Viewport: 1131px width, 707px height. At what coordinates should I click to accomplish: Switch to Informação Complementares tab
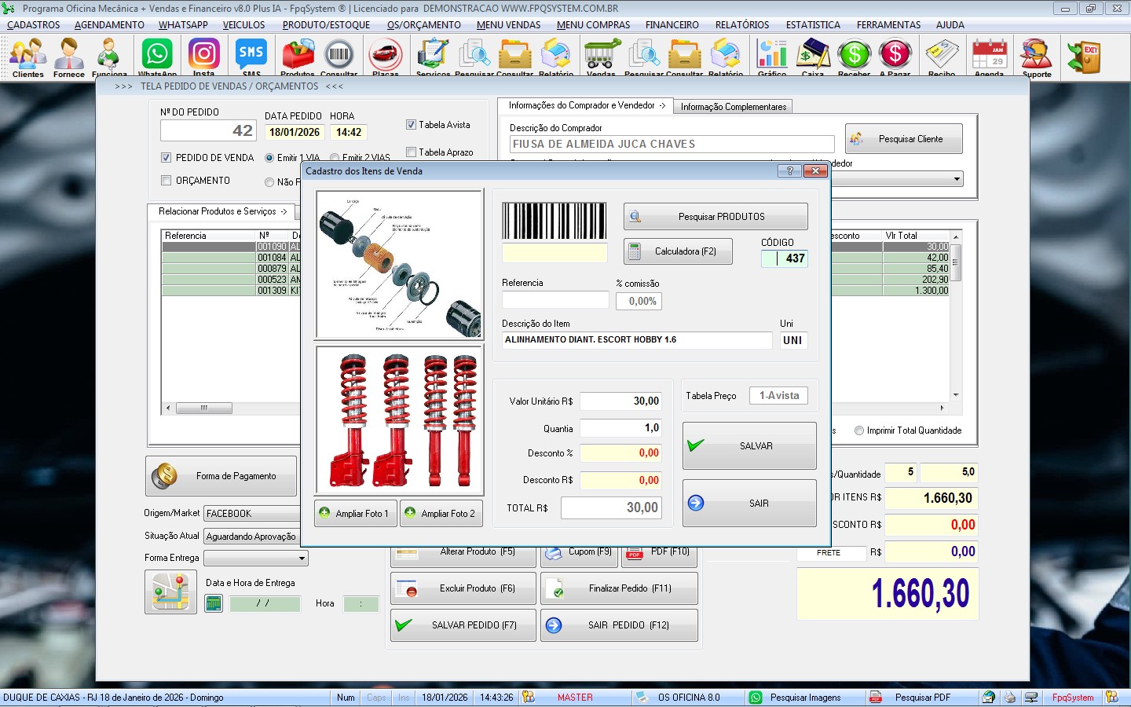coord(733,107)
